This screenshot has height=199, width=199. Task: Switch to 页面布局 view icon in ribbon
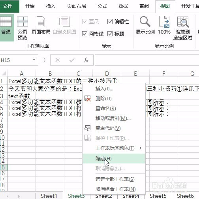point(41,22)
